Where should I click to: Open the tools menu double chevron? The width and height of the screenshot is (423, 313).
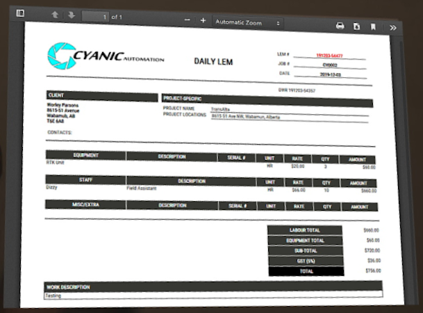pos(393,28)
